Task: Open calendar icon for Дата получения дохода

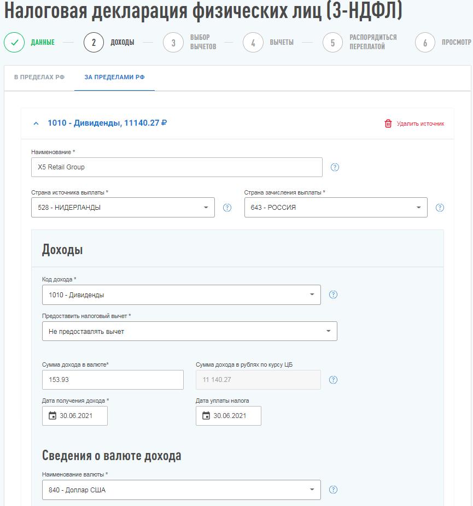Action: [x=52, y=416]
